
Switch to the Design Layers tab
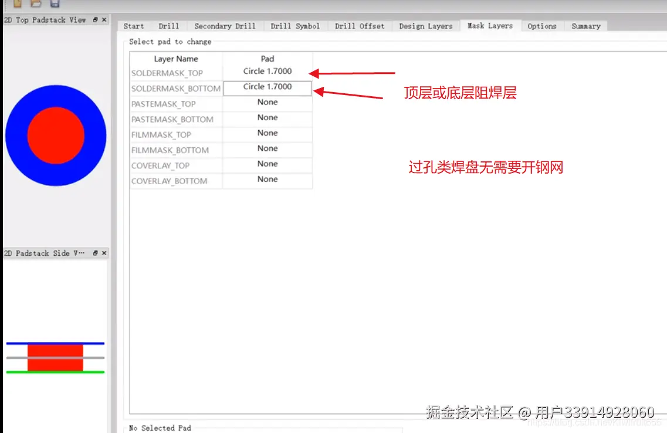click(x=425, y=26)
